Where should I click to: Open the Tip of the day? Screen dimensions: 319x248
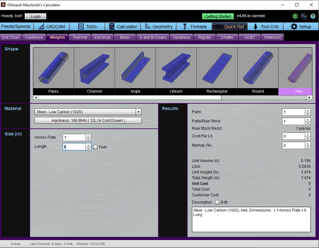coord(304,16)
